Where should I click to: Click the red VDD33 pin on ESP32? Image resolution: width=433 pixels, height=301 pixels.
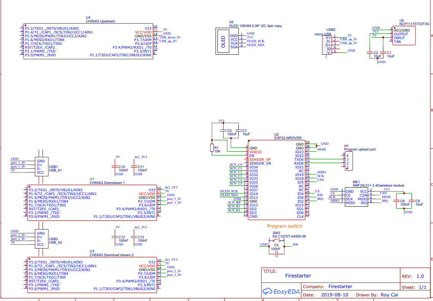click(255, 152)
